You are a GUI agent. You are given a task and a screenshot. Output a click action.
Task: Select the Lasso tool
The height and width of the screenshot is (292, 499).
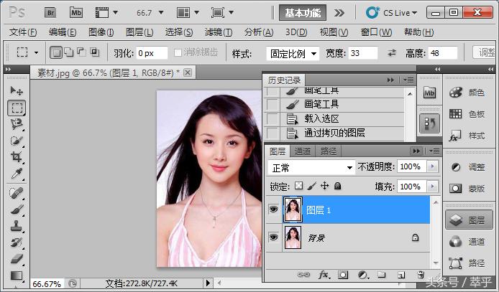click(x=17, y=124)
